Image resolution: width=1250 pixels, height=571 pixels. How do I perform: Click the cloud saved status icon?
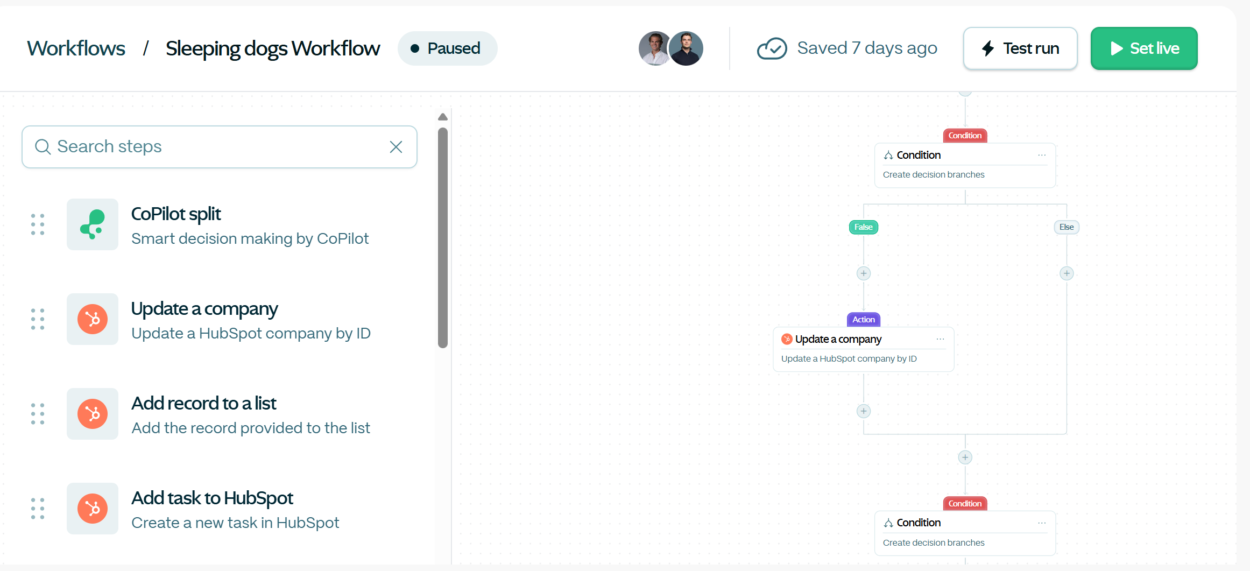coord(772,48)
